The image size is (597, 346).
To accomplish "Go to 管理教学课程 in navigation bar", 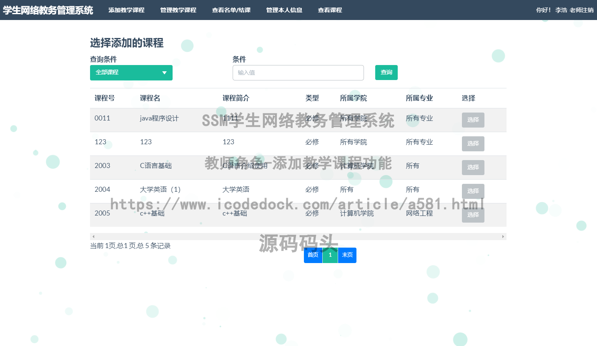I will pos(178,10).
